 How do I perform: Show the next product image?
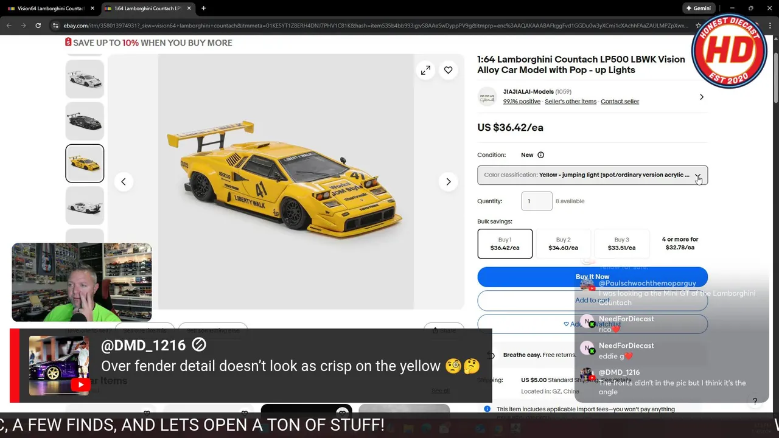449,181
